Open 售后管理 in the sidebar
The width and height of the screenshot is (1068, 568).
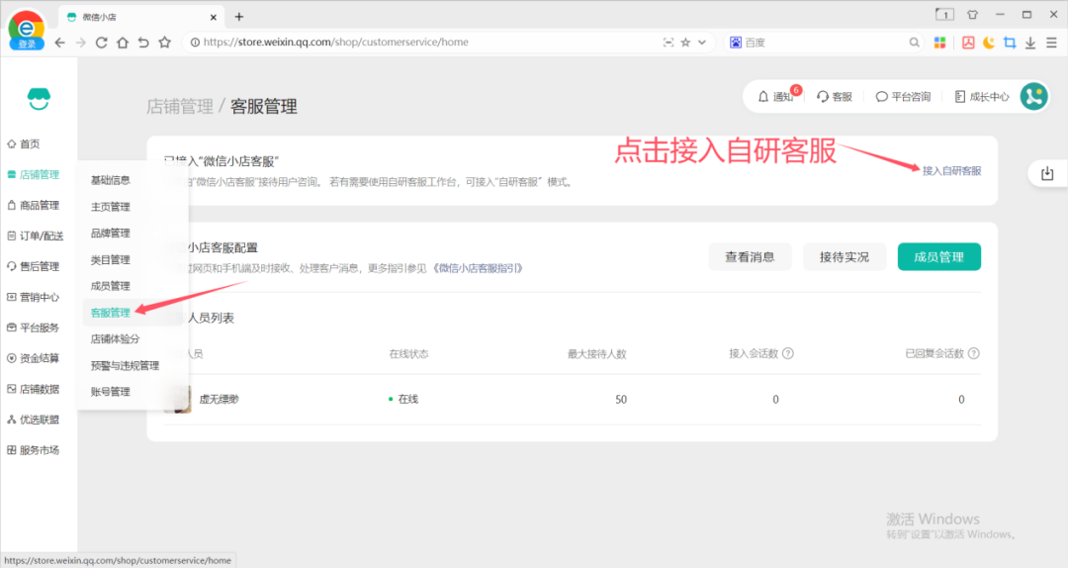[x=34, y=266]
